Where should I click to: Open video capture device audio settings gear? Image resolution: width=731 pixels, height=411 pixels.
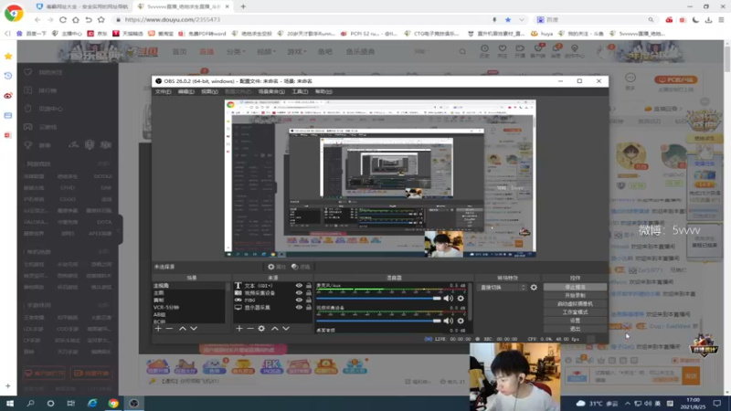click(x=461, y=321)
